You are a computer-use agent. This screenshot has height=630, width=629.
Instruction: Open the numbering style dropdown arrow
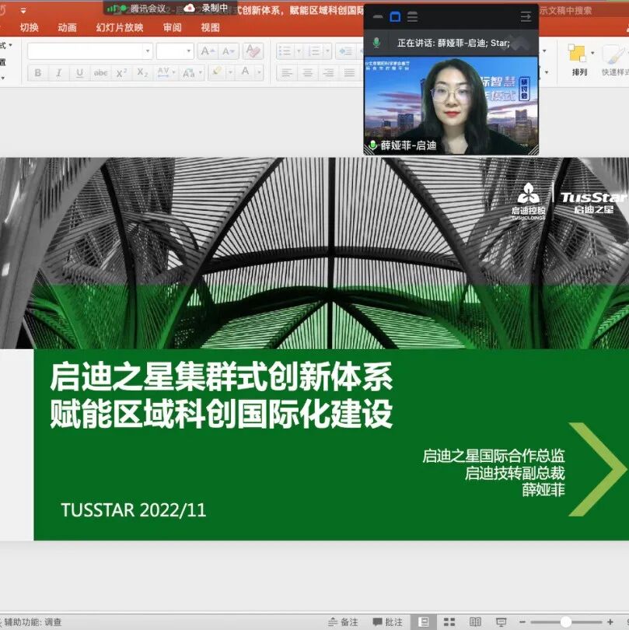coord(328,51)
